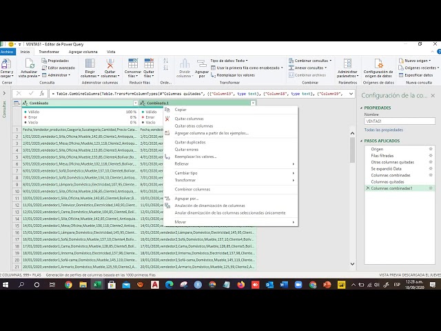
Task: Click table icon at grid corner
Action: click(17, 103)
